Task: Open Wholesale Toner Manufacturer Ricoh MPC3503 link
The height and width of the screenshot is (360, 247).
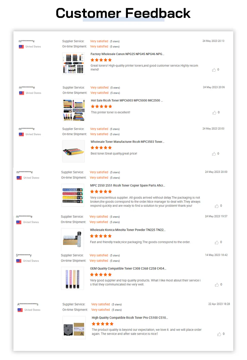Action: [127, 142]
